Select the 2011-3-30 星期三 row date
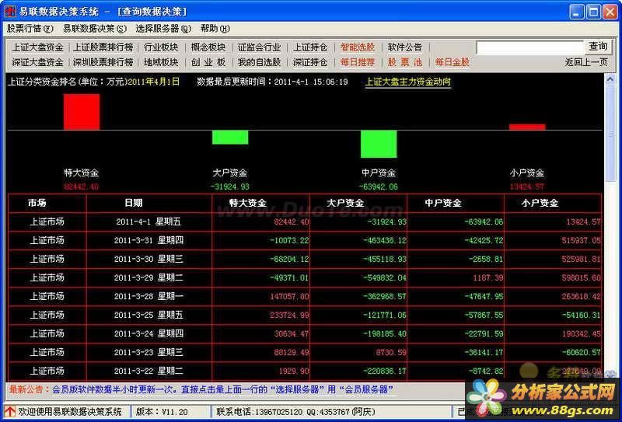The width and height of the screenshot is (622, 422). tap(149, 259)
